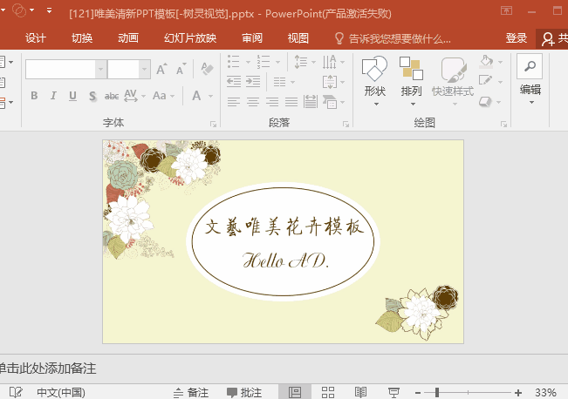The height and width of the screenshot is (399, 568).
Task: Open the Transitions (切换) tab
Action: (x=82, y=38)
